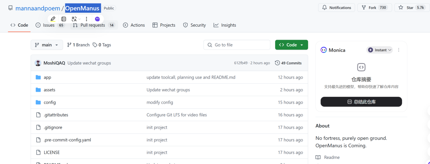Click '15 hours ago' timestamp in config row
This screenshot has height=164, width=430.
click(290, 102)
